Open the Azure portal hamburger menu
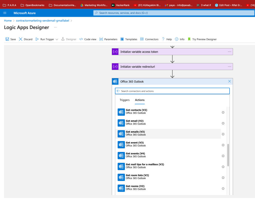255x202 pixels. [x=5, y=13]
